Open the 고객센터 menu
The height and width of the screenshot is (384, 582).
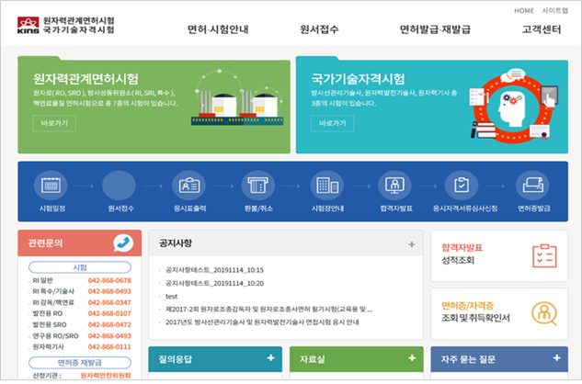[542, 29]
